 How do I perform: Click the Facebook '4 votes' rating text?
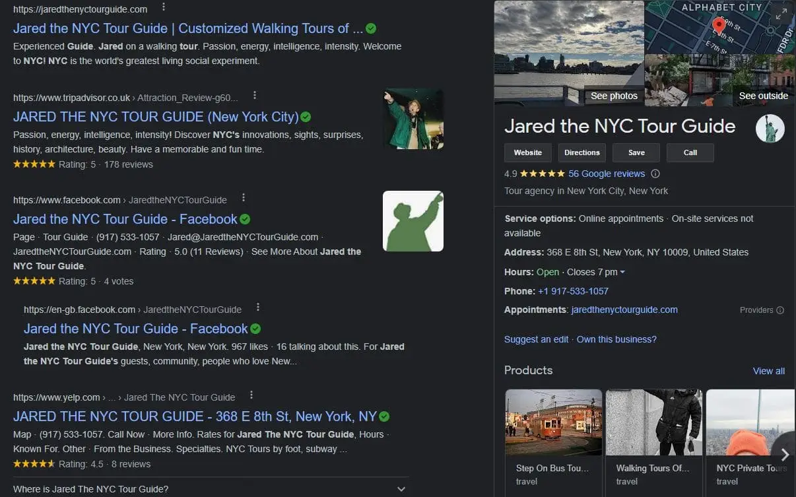pyautogui.click(x=119, y=281)
